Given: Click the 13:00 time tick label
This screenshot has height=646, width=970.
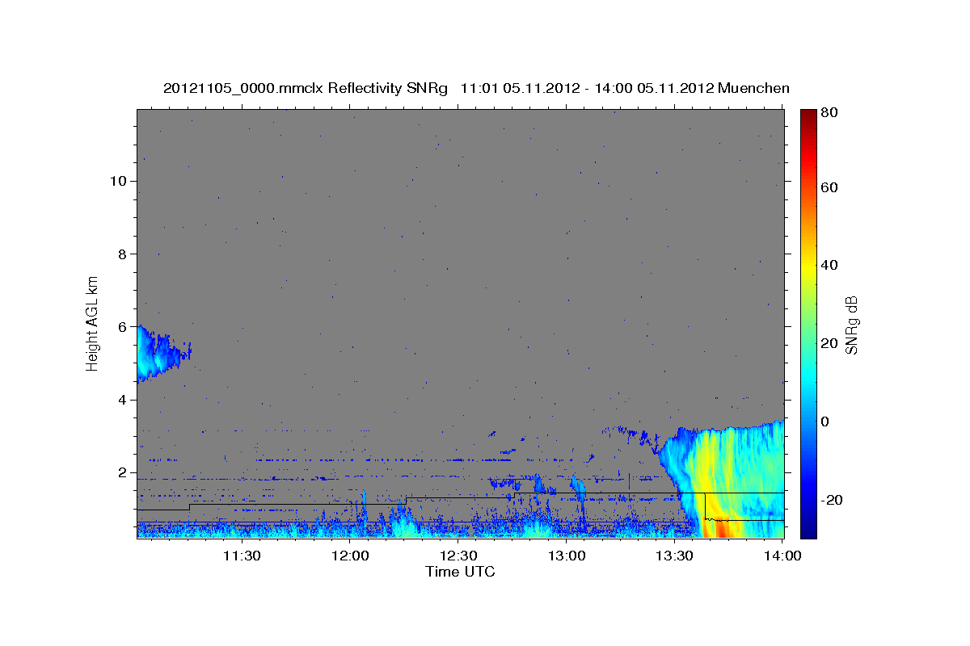Looking at the screenshot, I should [567, 556].
